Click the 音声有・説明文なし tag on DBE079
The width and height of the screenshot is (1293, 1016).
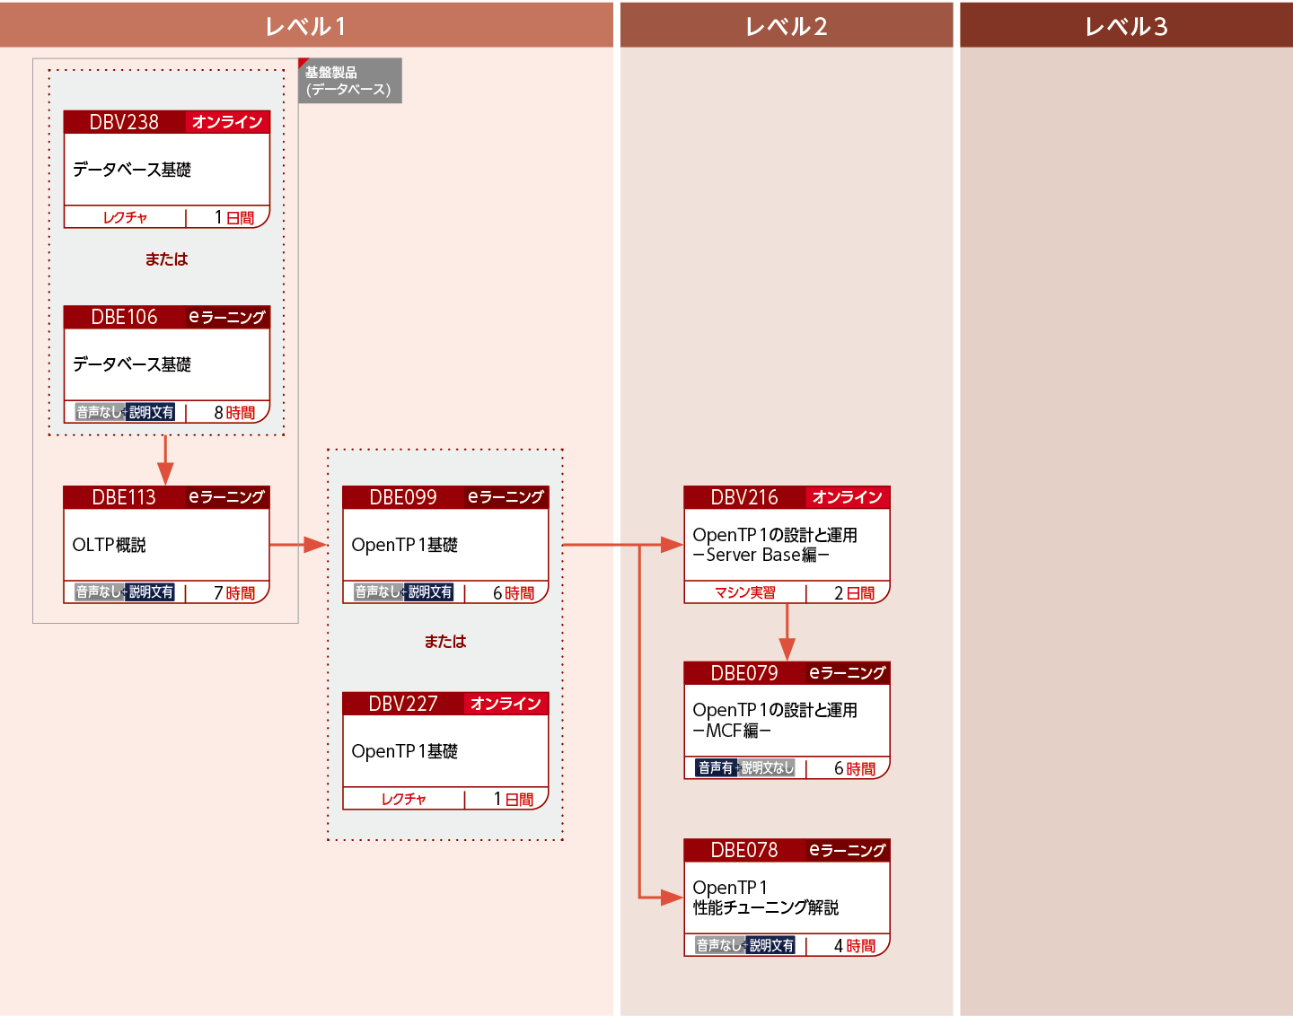pyautogui.click(x=745, y=768)
